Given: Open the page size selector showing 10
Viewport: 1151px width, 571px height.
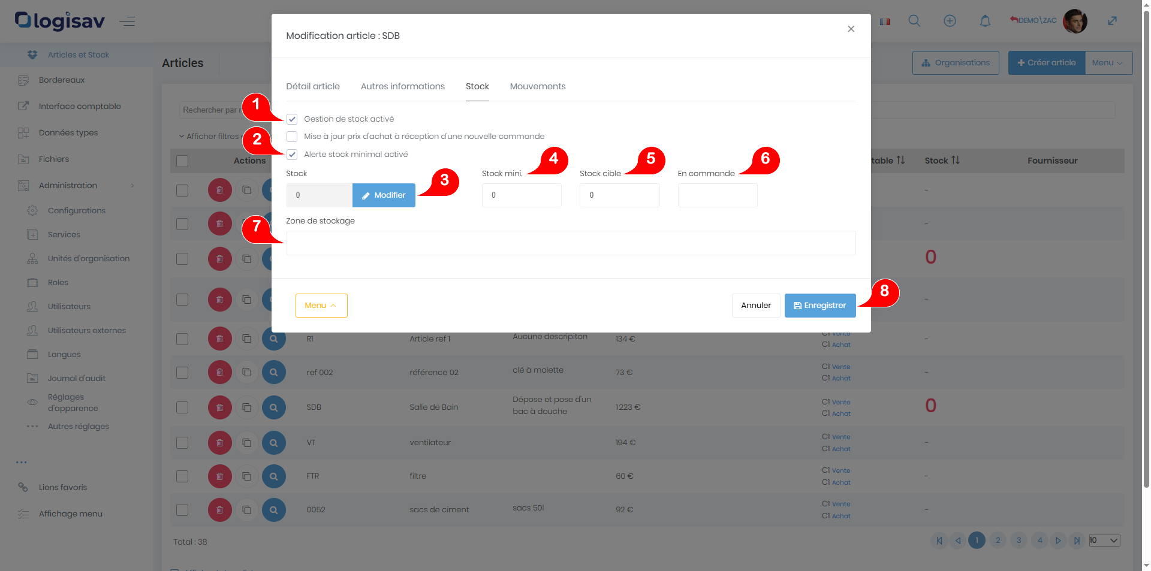Looking at the screenshot, I should click(x=1104, y=540).
